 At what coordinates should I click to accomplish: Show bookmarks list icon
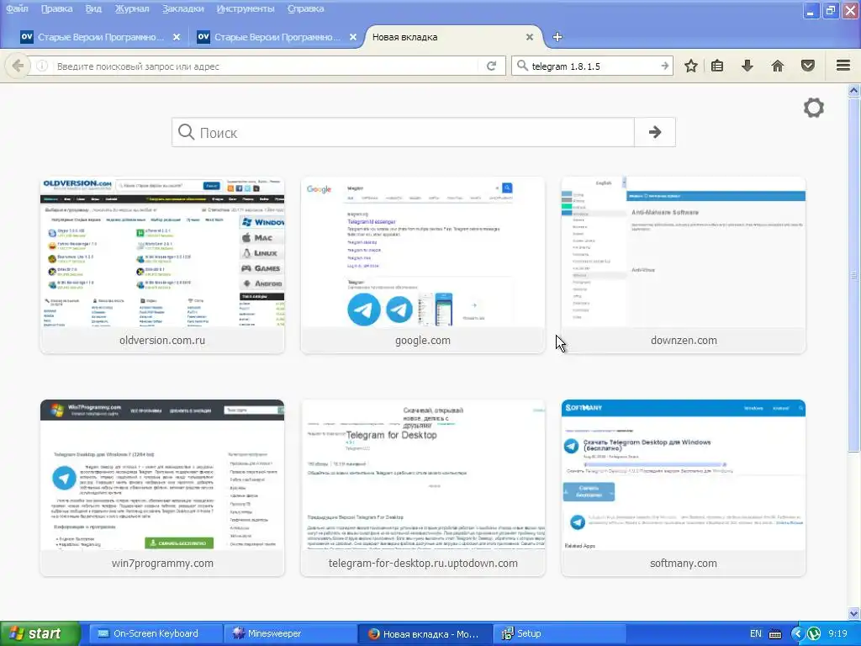pyautogui.click(x=717, y=66)
